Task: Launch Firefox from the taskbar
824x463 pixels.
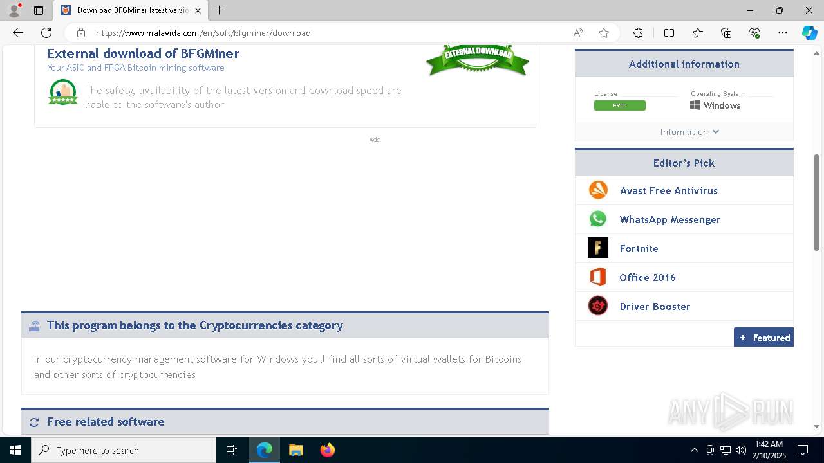Action: (328, 450)
